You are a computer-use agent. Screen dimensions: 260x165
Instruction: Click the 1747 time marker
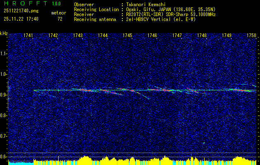pos(177,35)
